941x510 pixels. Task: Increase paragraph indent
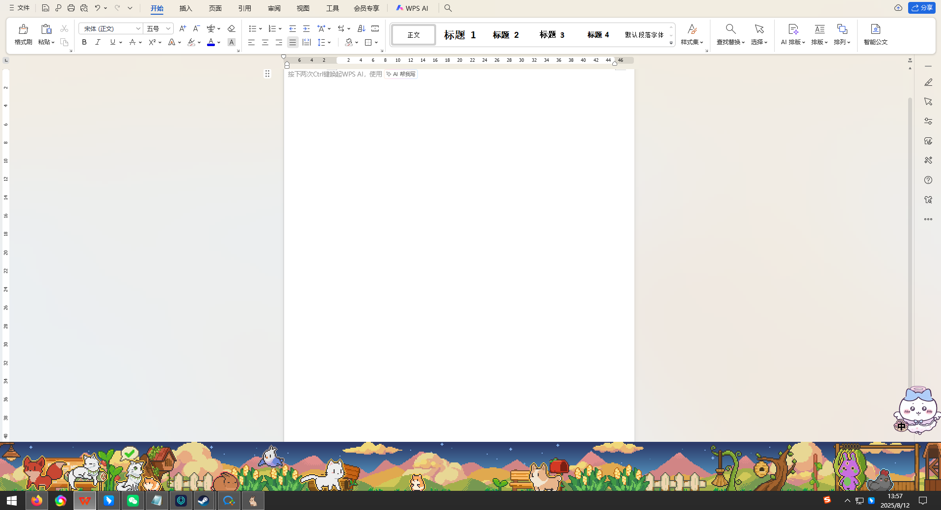point(306,28)
